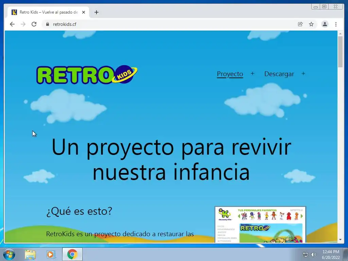The height and width of the screenshot is (261, 348).
Task: Open a new browser tab
Action: pyautogui.click(x=96, y=12)
